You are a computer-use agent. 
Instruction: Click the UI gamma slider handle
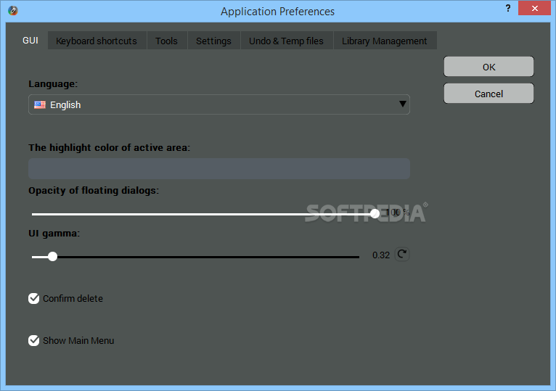pyautogui.click(x=52, y=256)
